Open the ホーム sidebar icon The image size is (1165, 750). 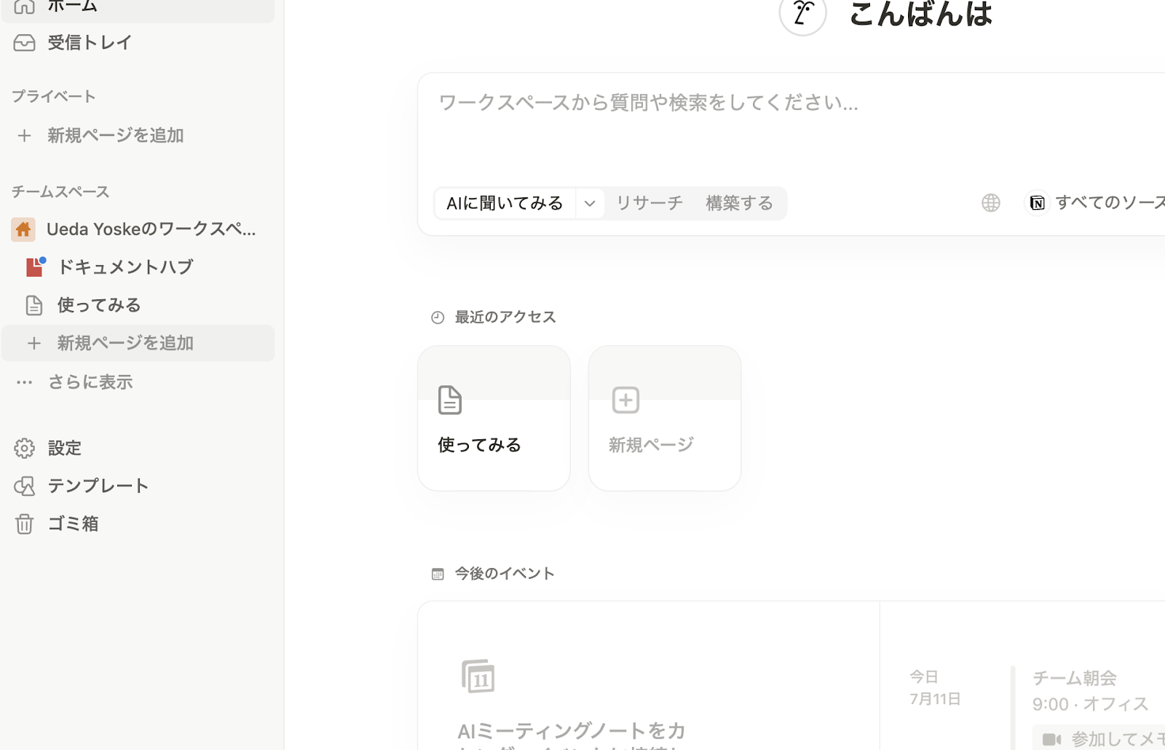coord(24,6)
